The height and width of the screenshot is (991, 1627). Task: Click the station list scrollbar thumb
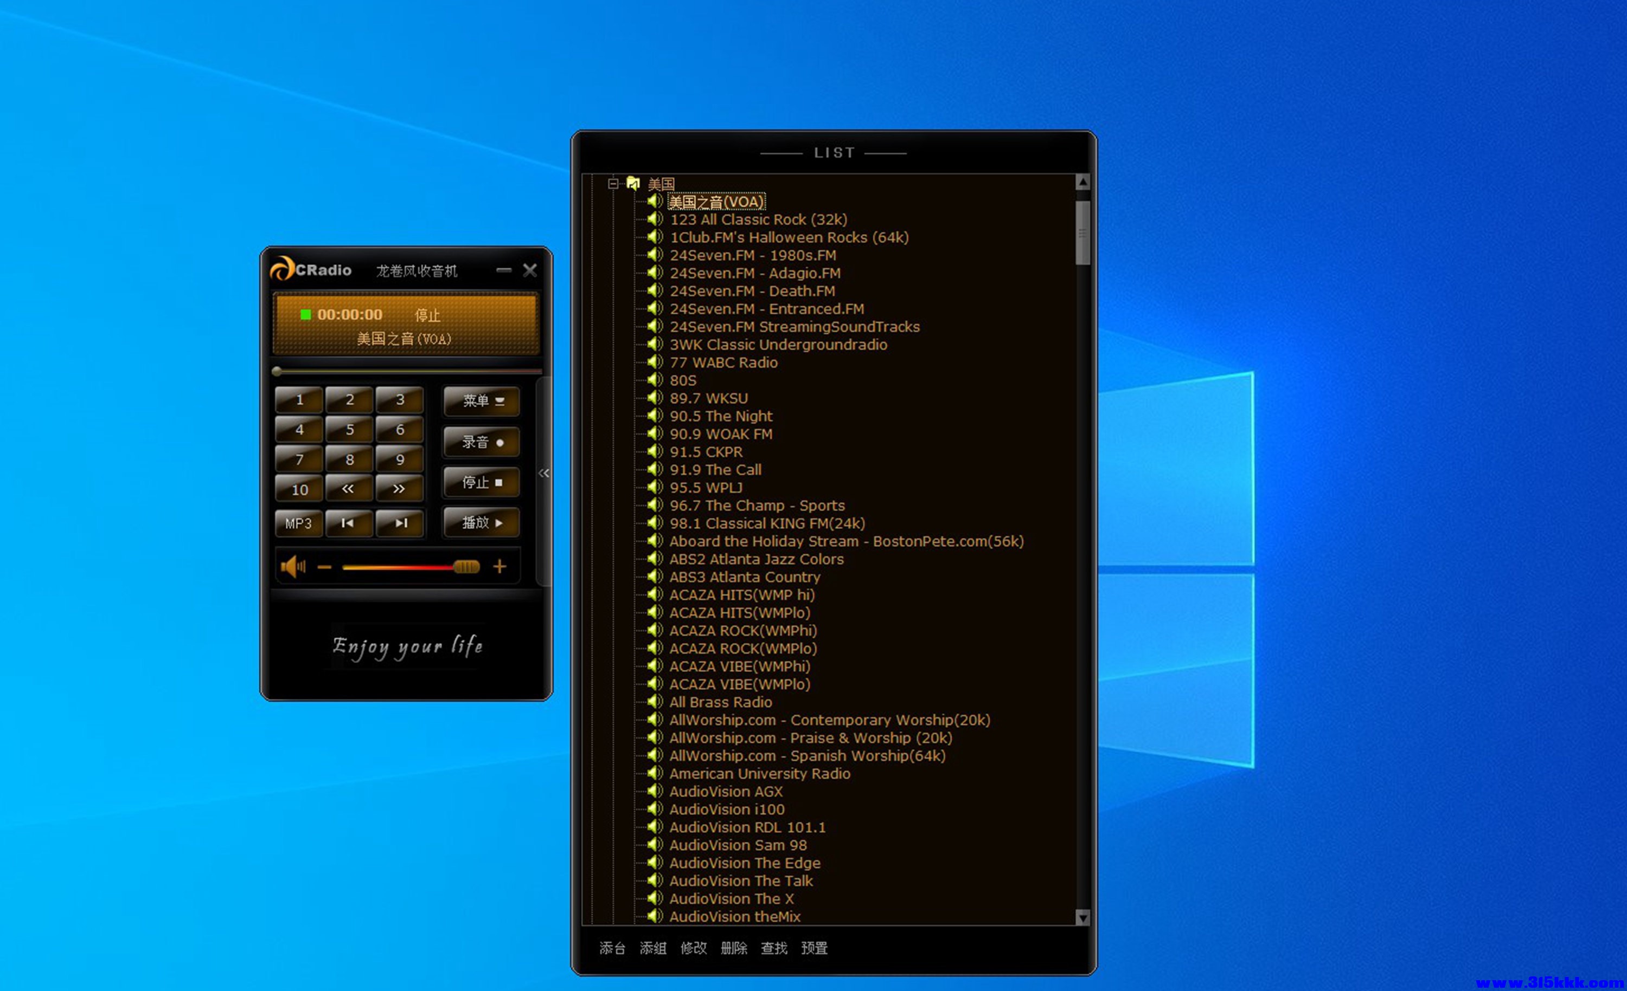(x=1082, y=232)
